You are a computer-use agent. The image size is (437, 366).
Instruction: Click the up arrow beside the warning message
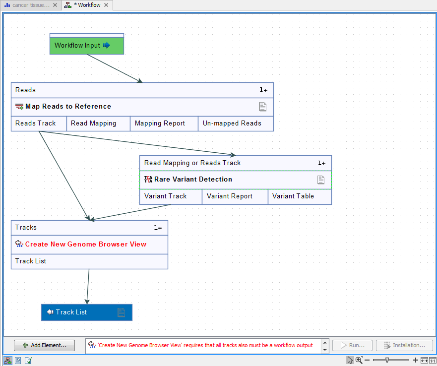pyautogui.click(x=324, y=342)
